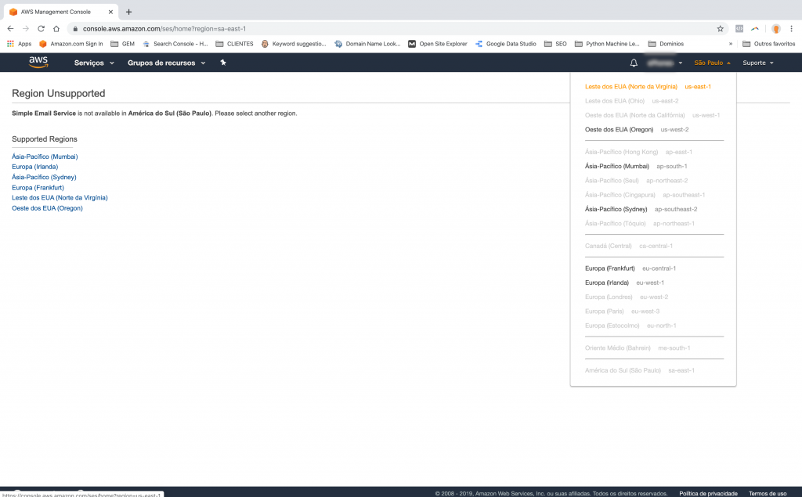Open Termos de uso footer link

(768, 493)
